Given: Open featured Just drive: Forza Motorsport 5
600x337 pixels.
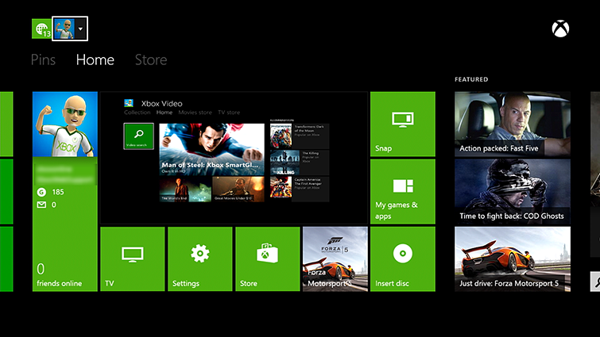Looking at the screenshot, I should point(513,259).
